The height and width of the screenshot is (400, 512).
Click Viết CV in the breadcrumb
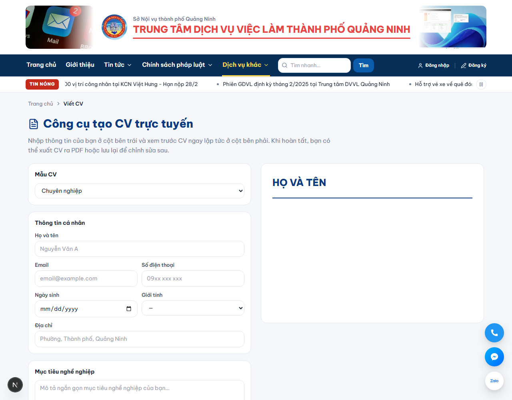[x=73, y=104]
